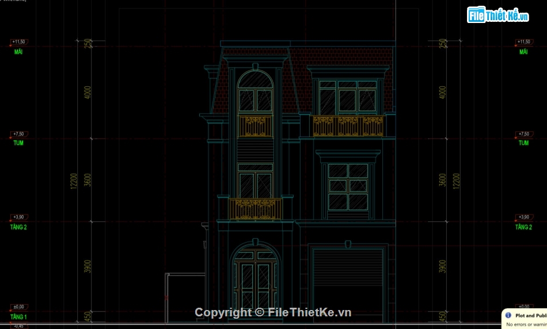547x329 pixels.
Task: Click the "Plot and Publ..." notification title
Action: click(531, 315)
